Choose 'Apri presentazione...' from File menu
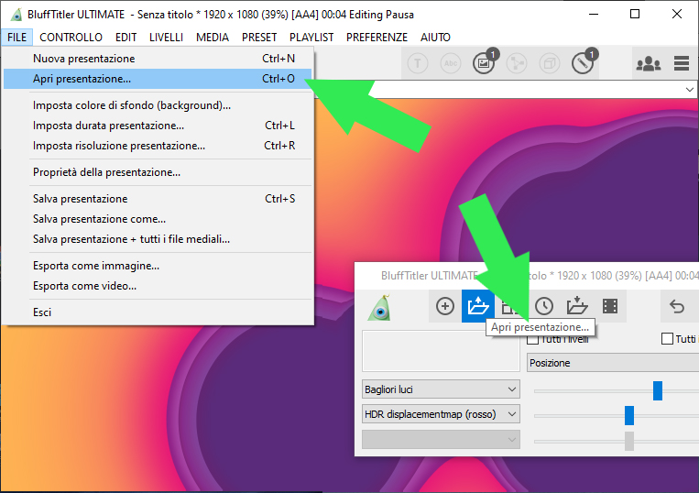699x493 pixels. click(x=158, y=79)
